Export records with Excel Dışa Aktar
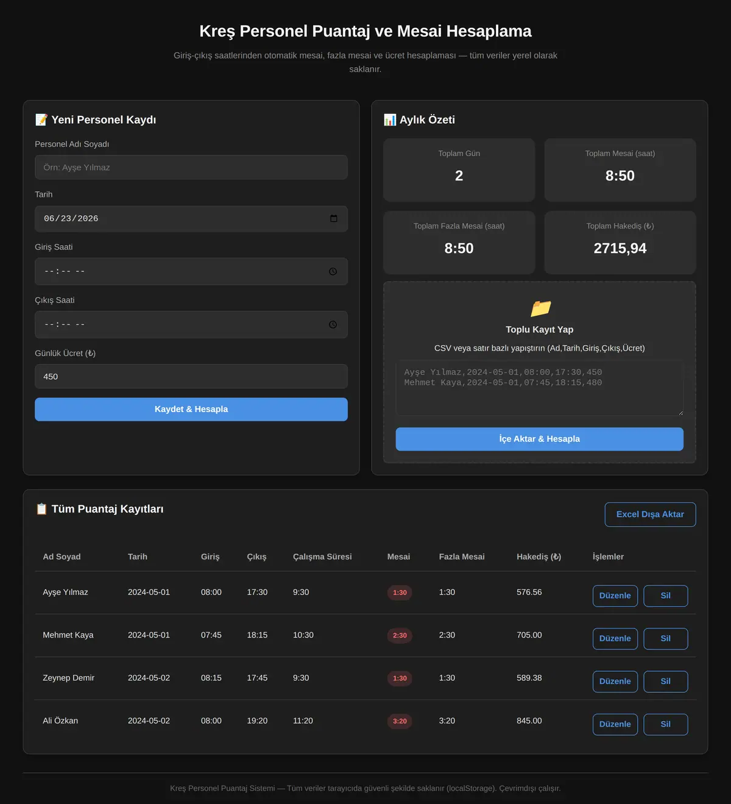731x804 pixels. pyautogui.click(x=650, y=514)
